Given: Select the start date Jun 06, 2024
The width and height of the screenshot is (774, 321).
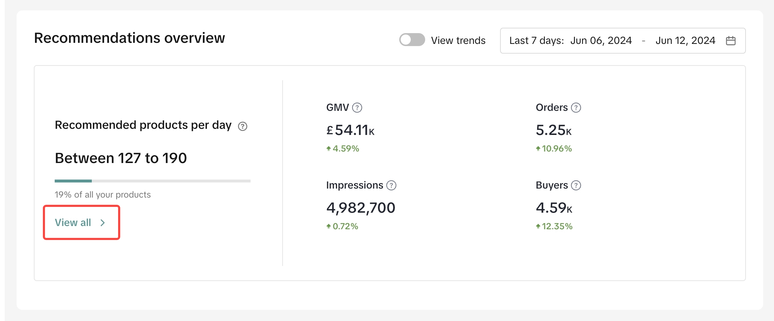Looking at the screenshot, I should pos(601,41).
